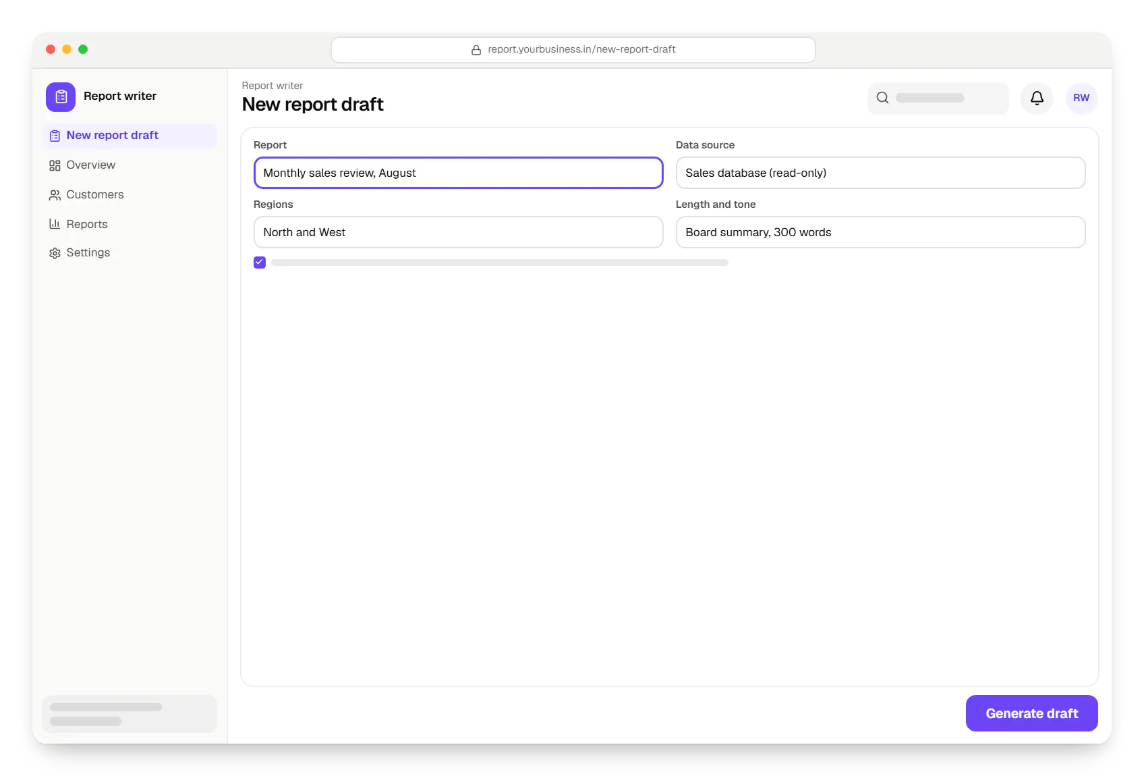The height and width of the screenshot is (776, 1144).
Task: Click the search magnifier icon
Action: [882, 98]
